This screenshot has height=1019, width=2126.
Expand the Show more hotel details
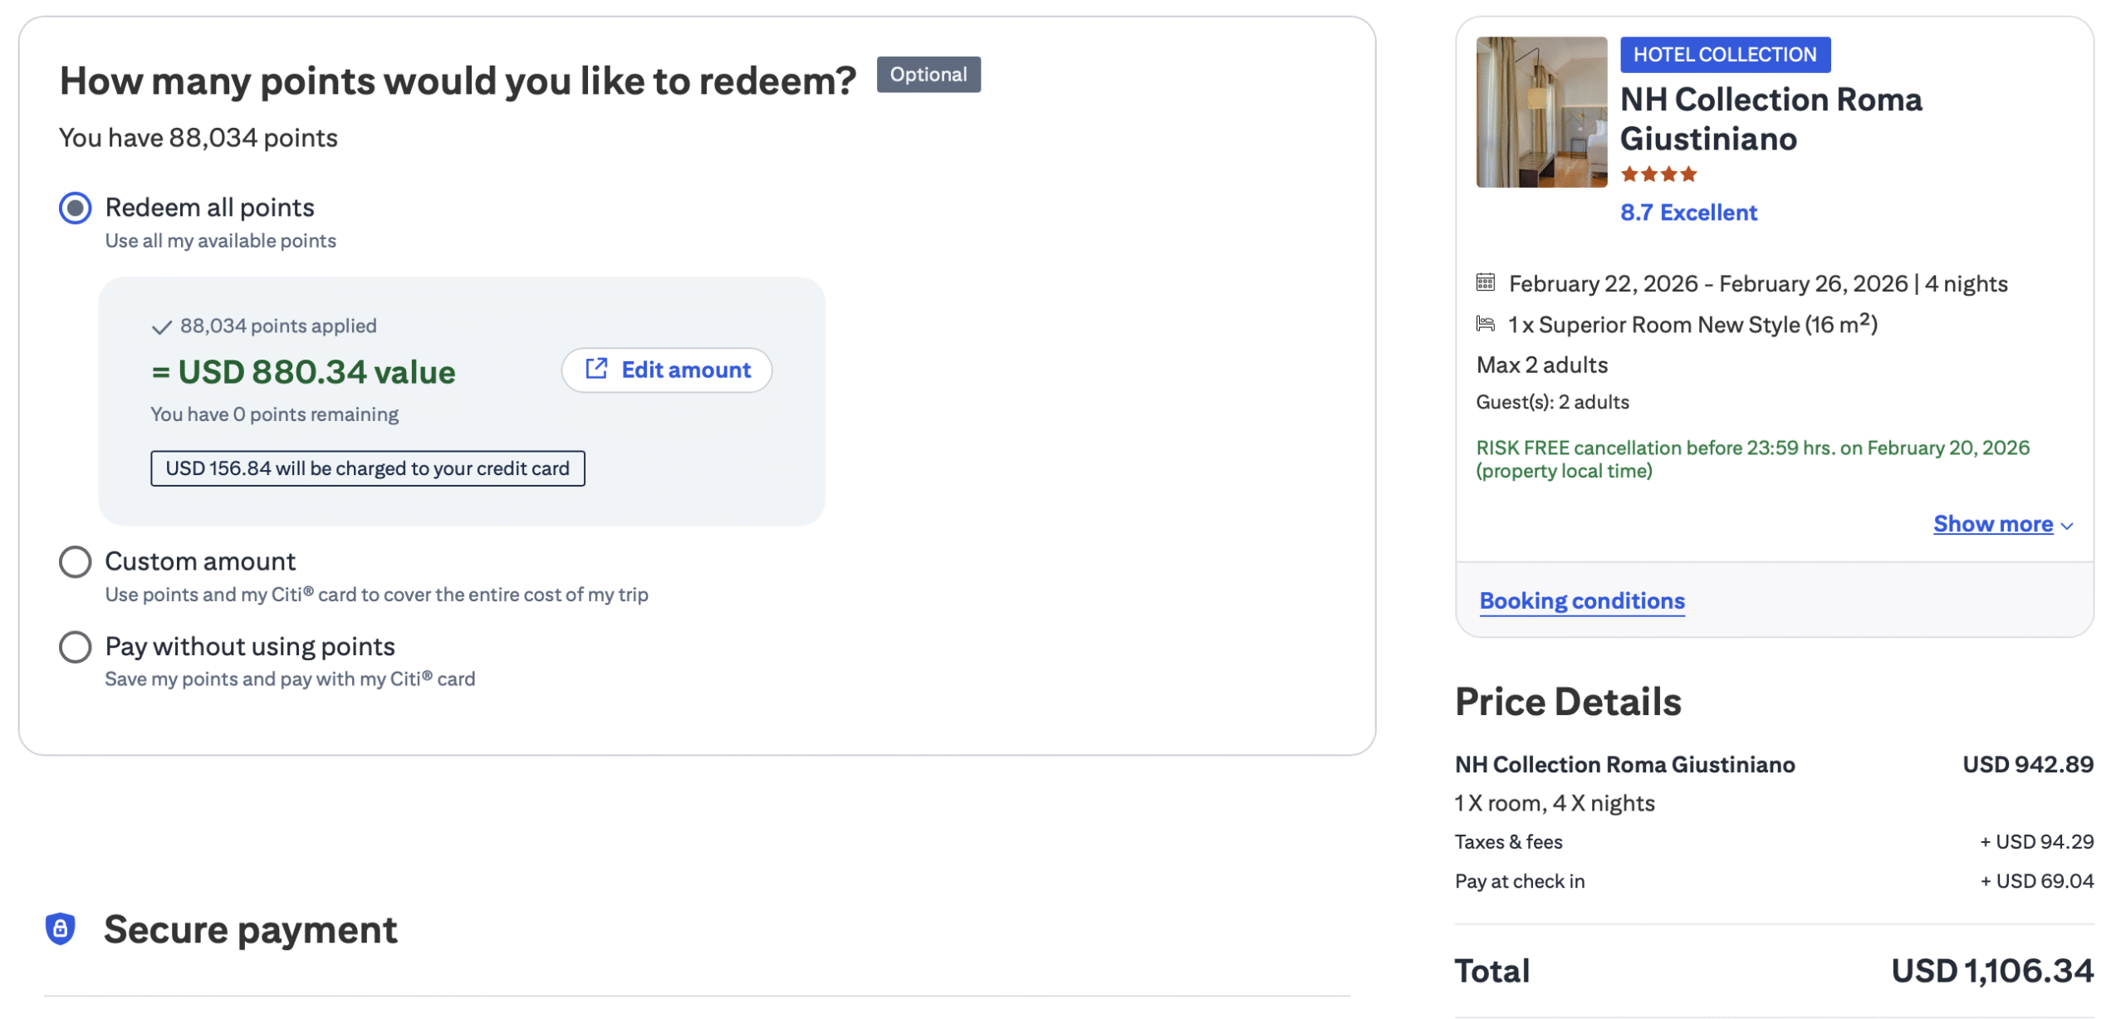1994,524
